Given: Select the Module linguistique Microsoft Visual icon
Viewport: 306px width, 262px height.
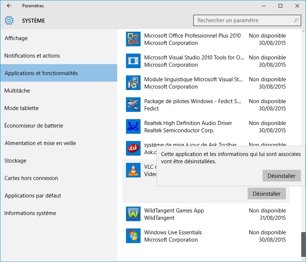Looking at the screenshot, I should [133, 83].
